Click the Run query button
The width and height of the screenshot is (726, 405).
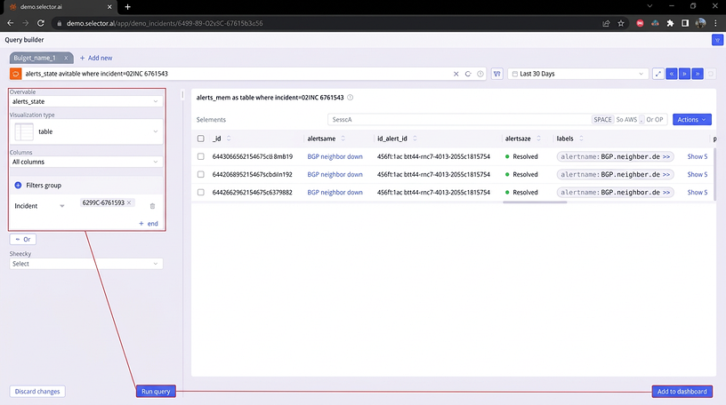tap(156, 391)
